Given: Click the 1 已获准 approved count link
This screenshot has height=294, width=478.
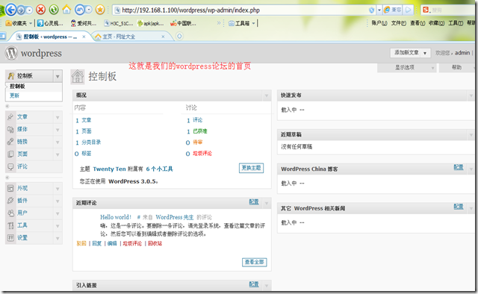Looking at the screenshot, I should [197, 131].
